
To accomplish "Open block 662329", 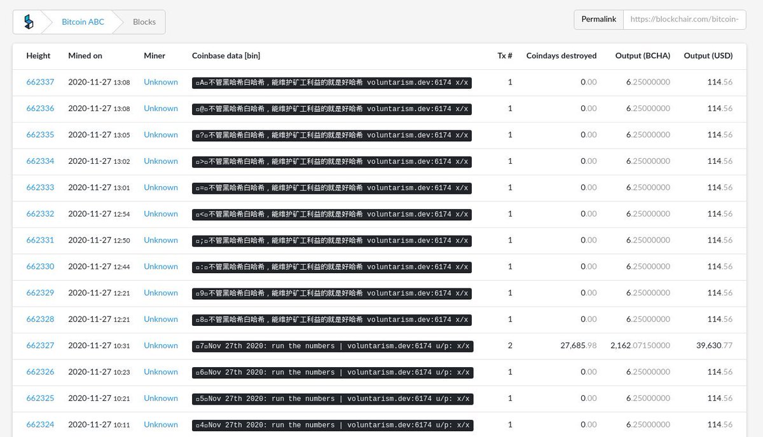I will (40, 293).
